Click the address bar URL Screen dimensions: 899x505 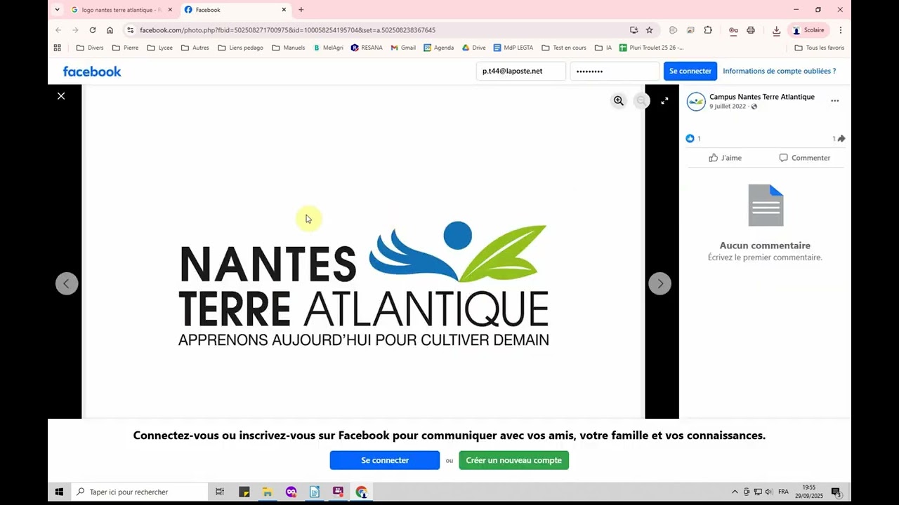pos(287,30)
